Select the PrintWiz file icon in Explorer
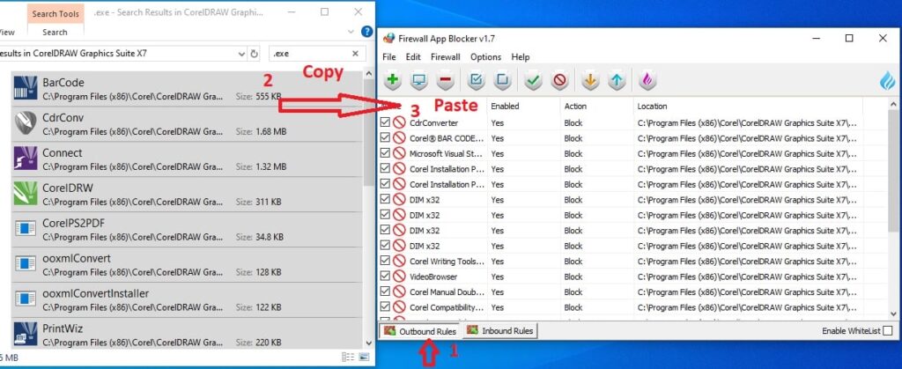This screenshot has height=369, width=902. 26,334
